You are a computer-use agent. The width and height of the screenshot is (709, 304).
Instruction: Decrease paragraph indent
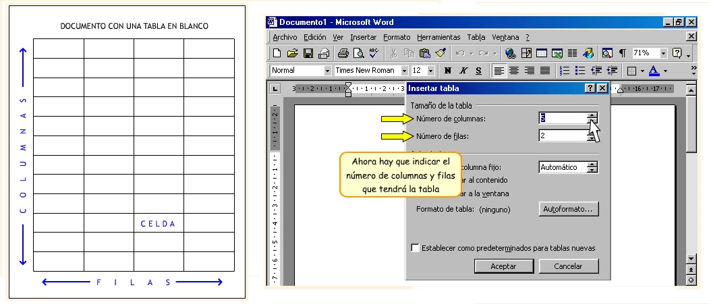click(x=596, y=71)
